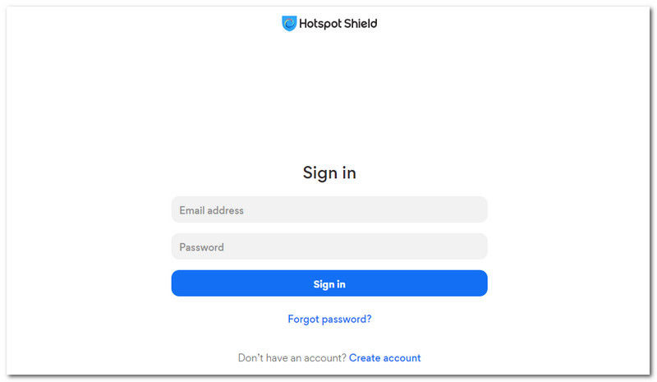The width and height of the screenshot is (657, 382).
Task: Go home via the Hotspot Shield header logo
Action: point(329,24)
